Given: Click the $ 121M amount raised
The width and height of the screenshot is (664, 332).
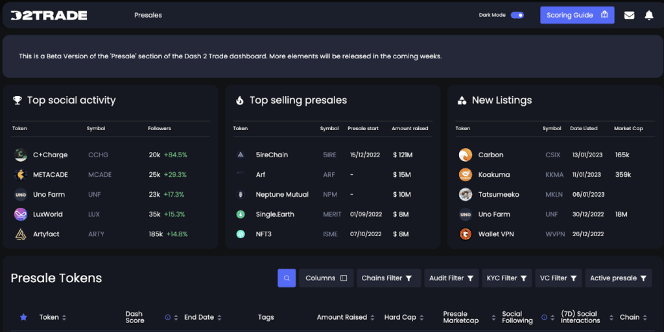Looking at the screenshot, I should [x=403, y=155].
